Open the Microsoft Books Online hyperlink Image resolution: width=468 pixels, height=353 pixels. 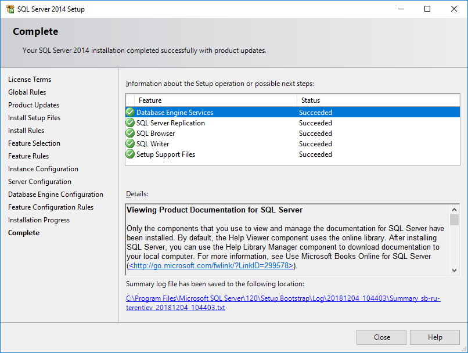click(209, 265)
